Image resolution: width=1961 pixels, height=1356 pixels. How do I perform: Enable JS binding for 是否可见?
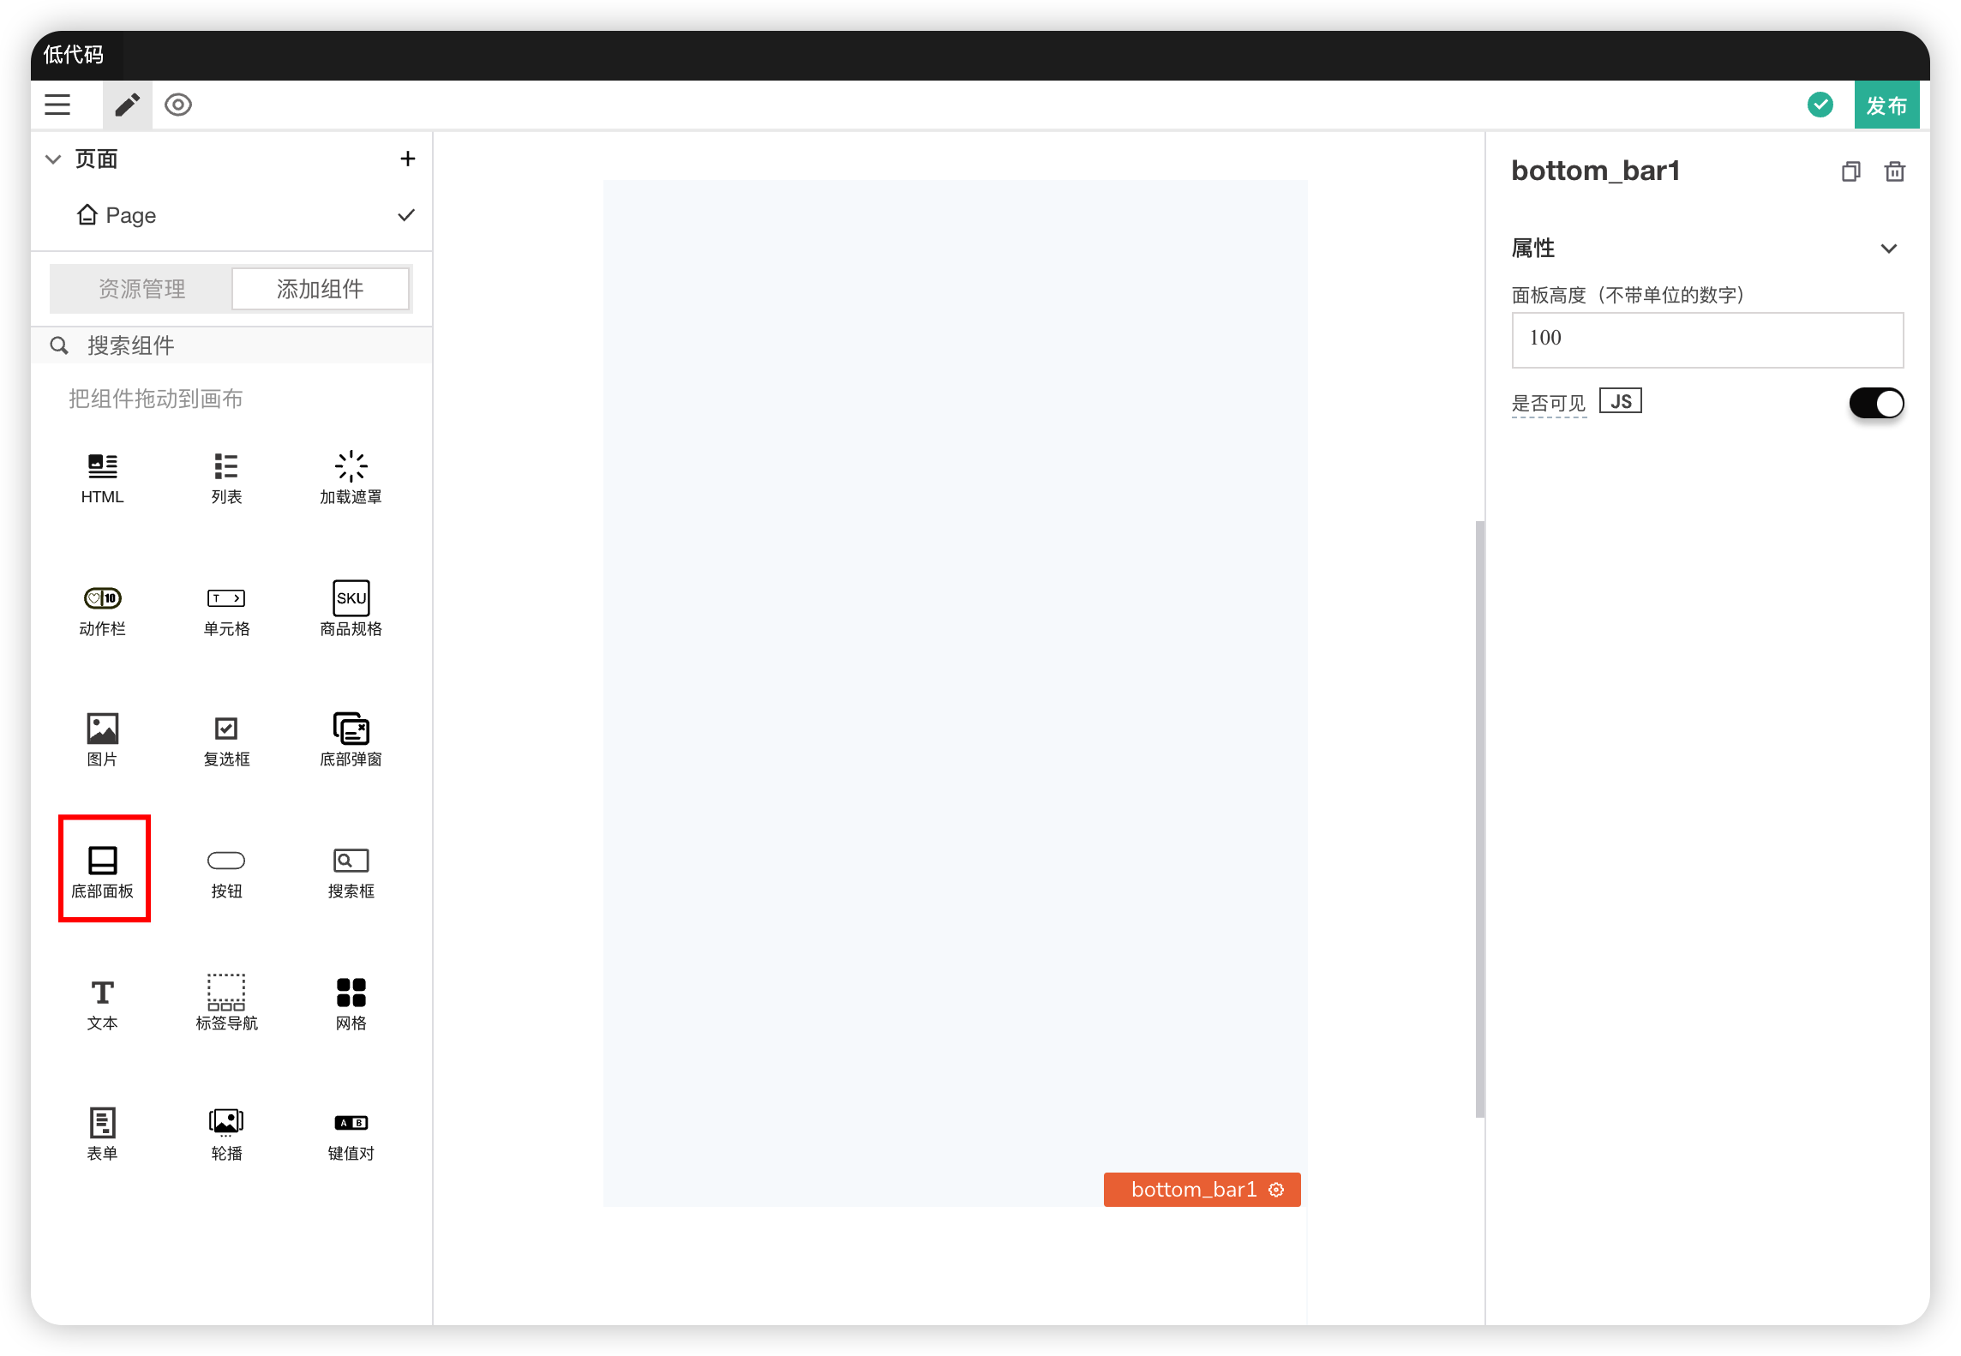click(1619, 401)
